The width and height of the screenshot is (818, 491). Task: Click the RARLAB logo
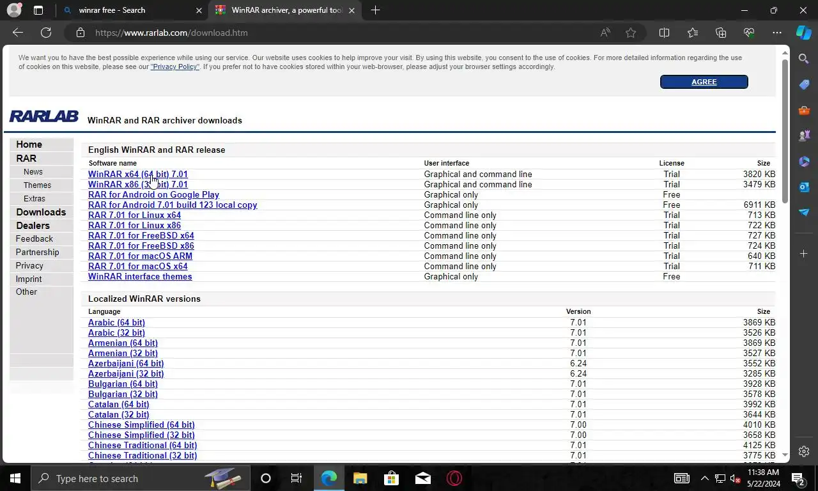43,116
